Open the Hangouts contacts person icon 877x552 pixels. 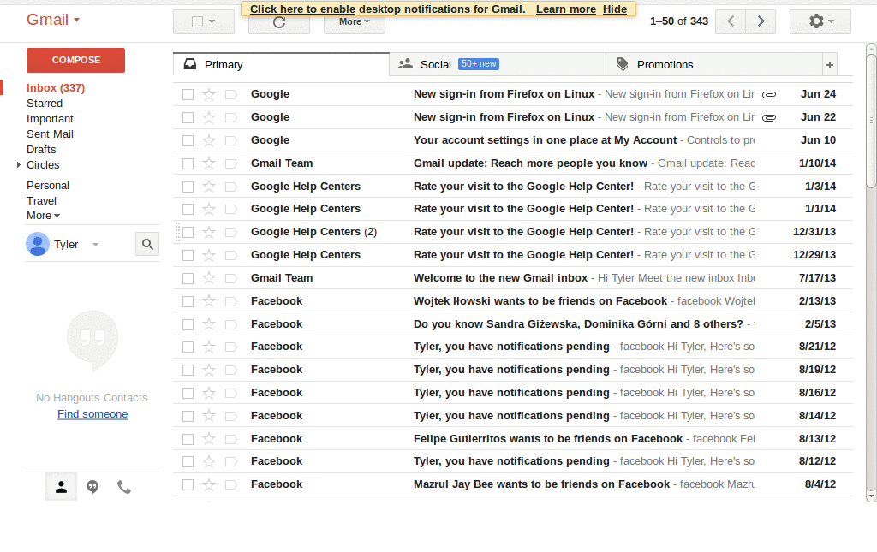61,487
